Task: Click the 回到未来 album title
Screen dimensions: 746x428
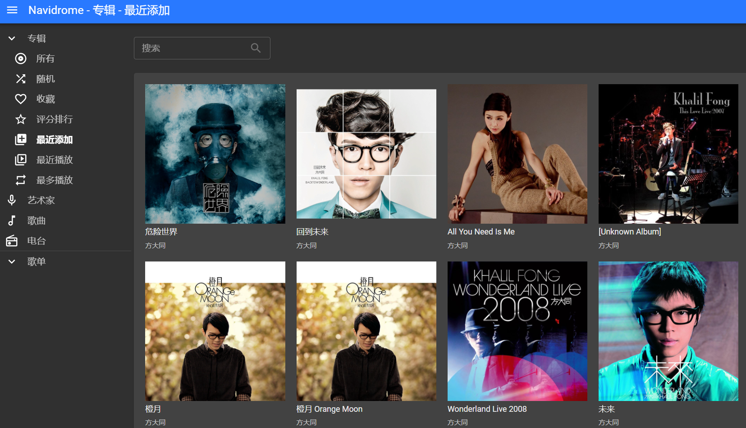Action: click(312, 232)
